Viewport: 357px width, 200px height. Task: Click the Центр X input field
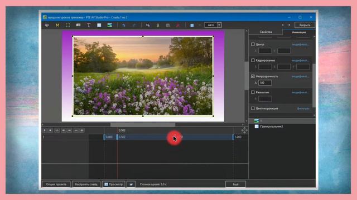point(265,51)
